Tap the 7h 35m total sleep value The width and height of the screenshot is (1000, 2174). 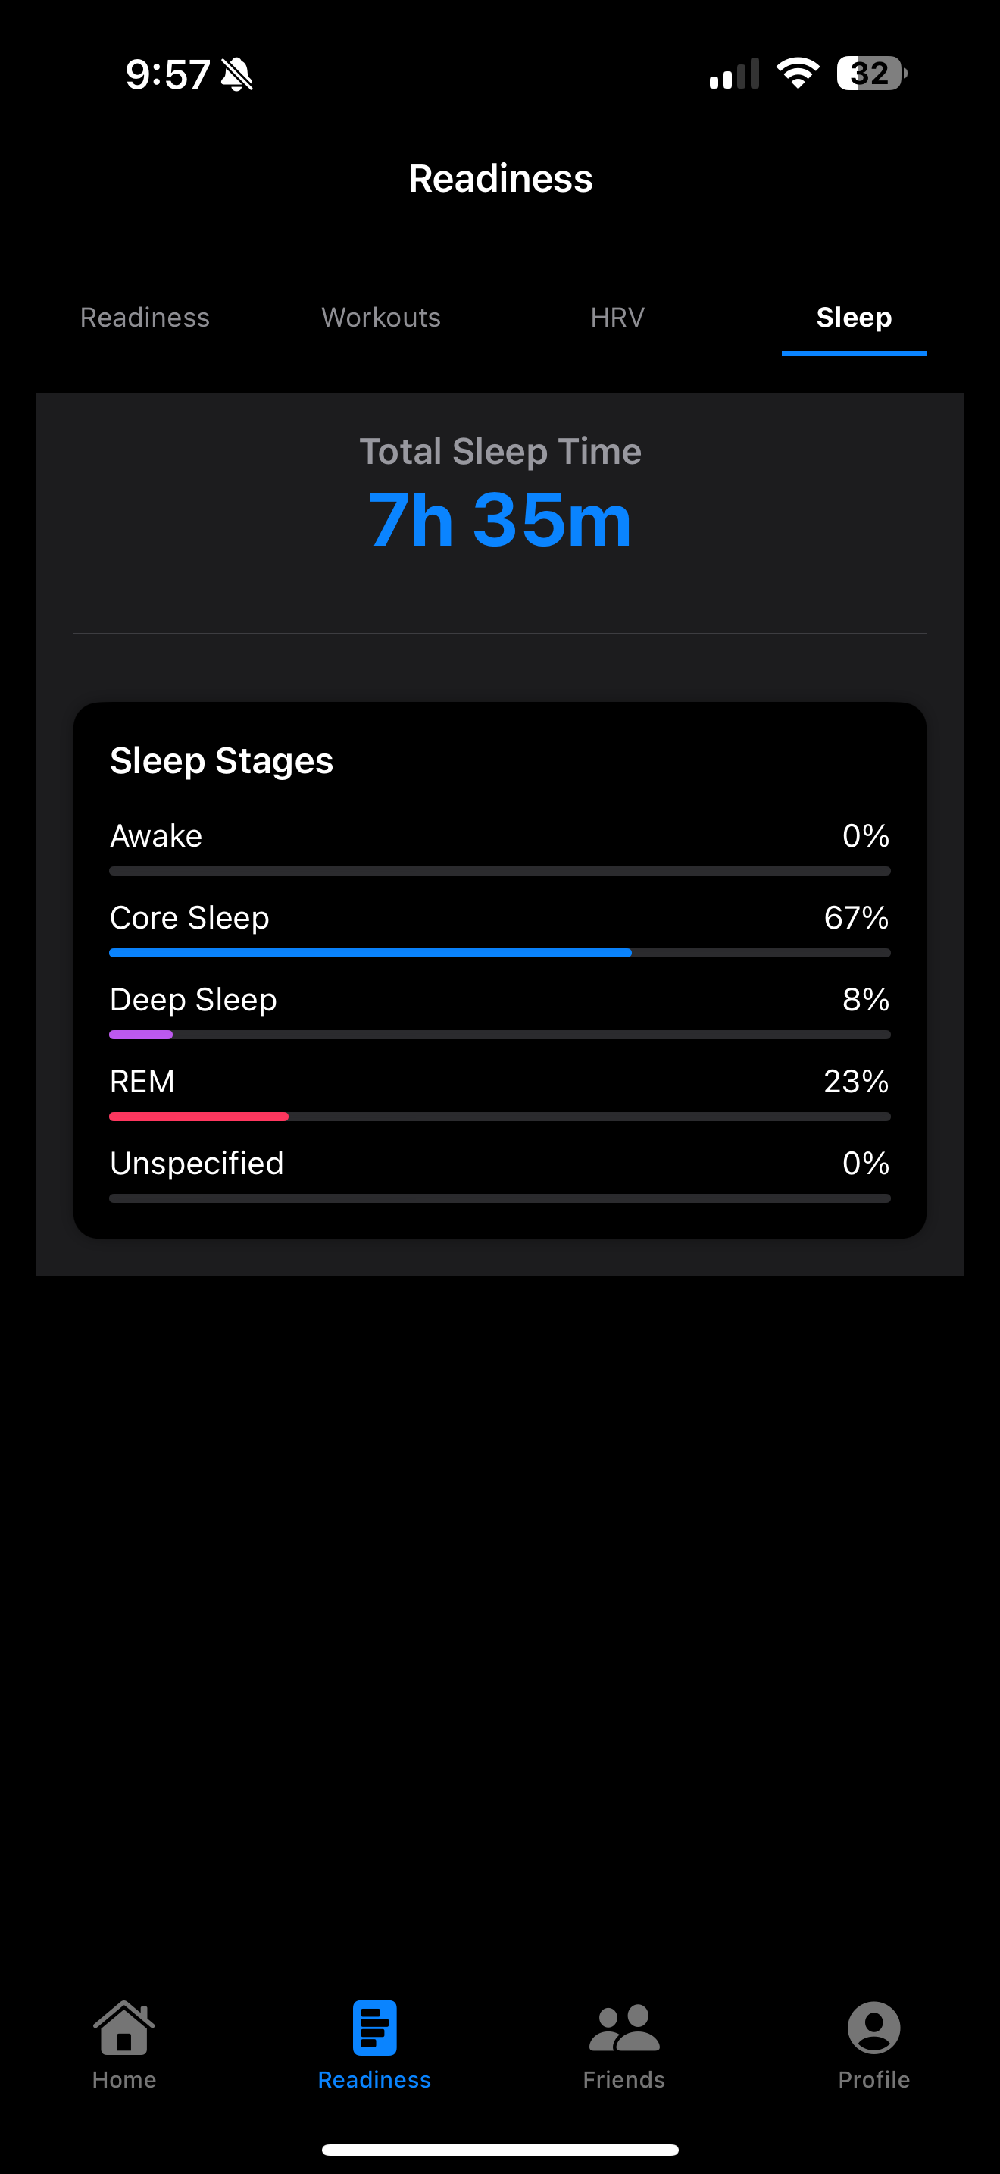click(x=500, y=520)
